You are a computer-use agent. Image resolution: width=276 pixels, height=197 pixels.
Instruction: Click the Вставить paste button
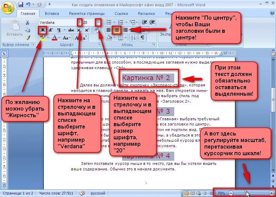pos(14,29)
